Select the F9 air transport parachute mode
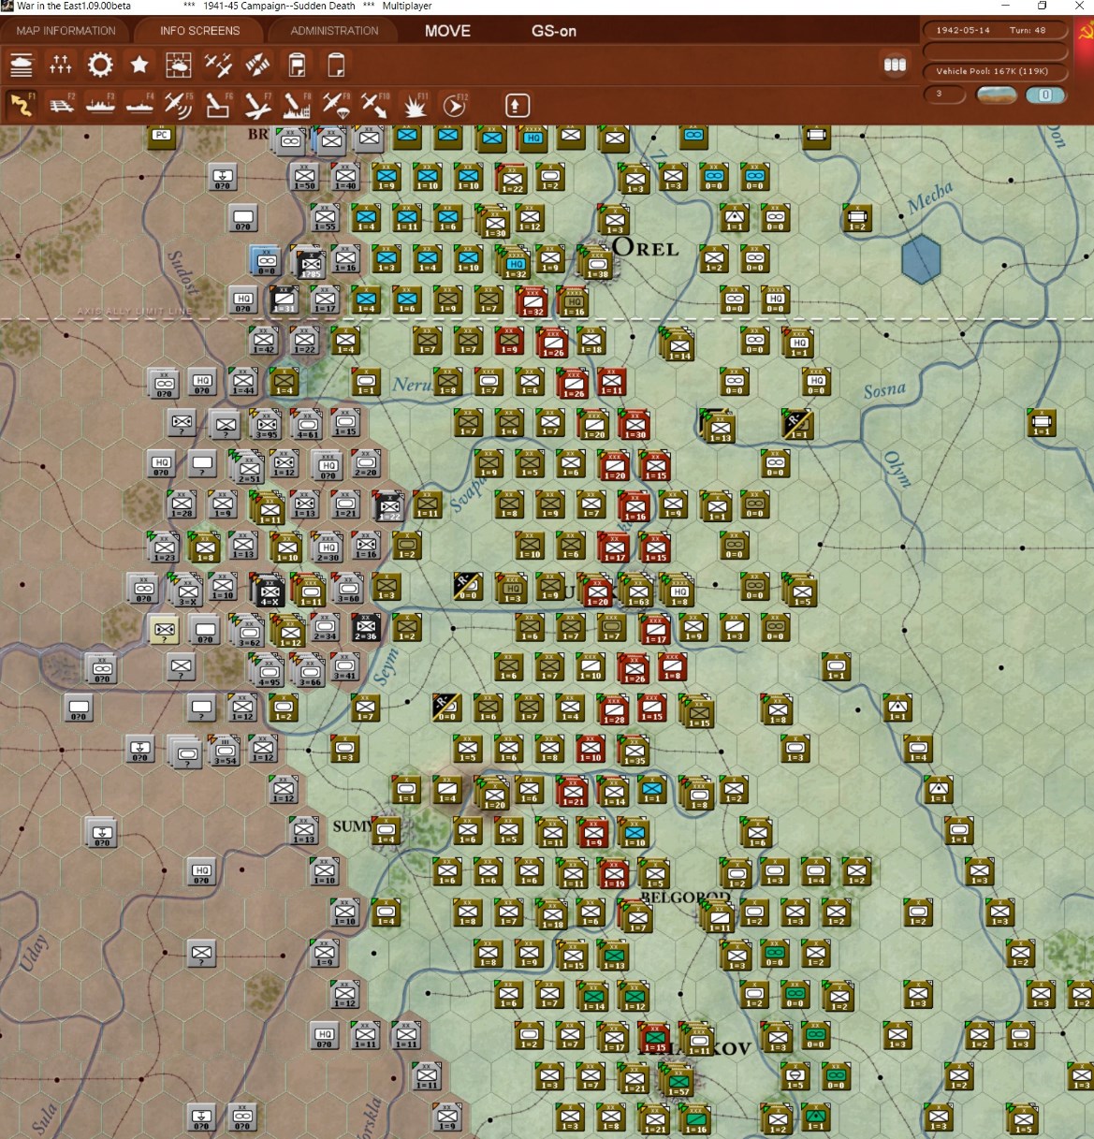 coord(336,105)
